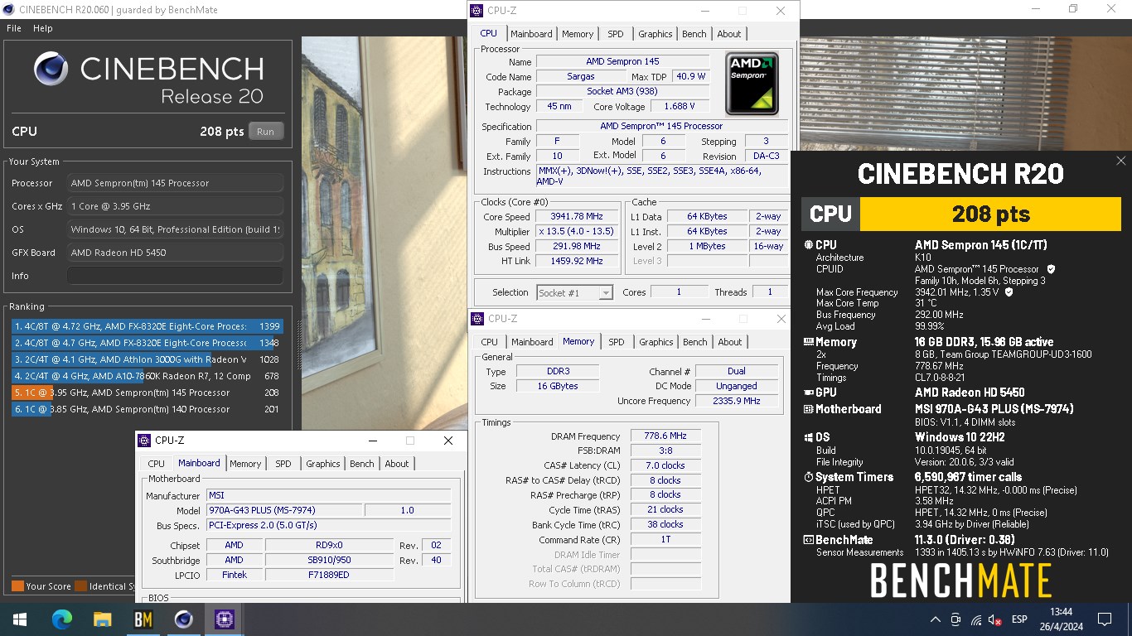This screenshot has width=1132, height=636.
Task: Click the ESP input language indicator
Action: (1019, 619)
